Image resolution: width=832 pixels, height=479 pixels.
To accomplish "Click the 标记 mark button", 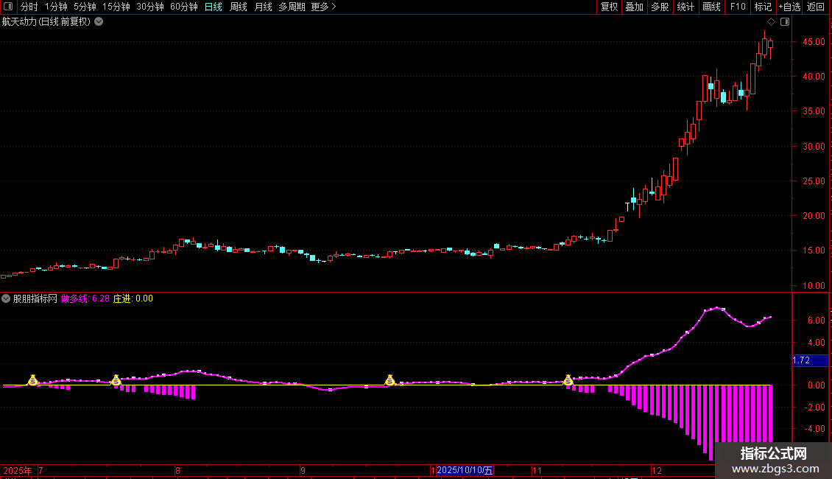I will coord(763,7).
